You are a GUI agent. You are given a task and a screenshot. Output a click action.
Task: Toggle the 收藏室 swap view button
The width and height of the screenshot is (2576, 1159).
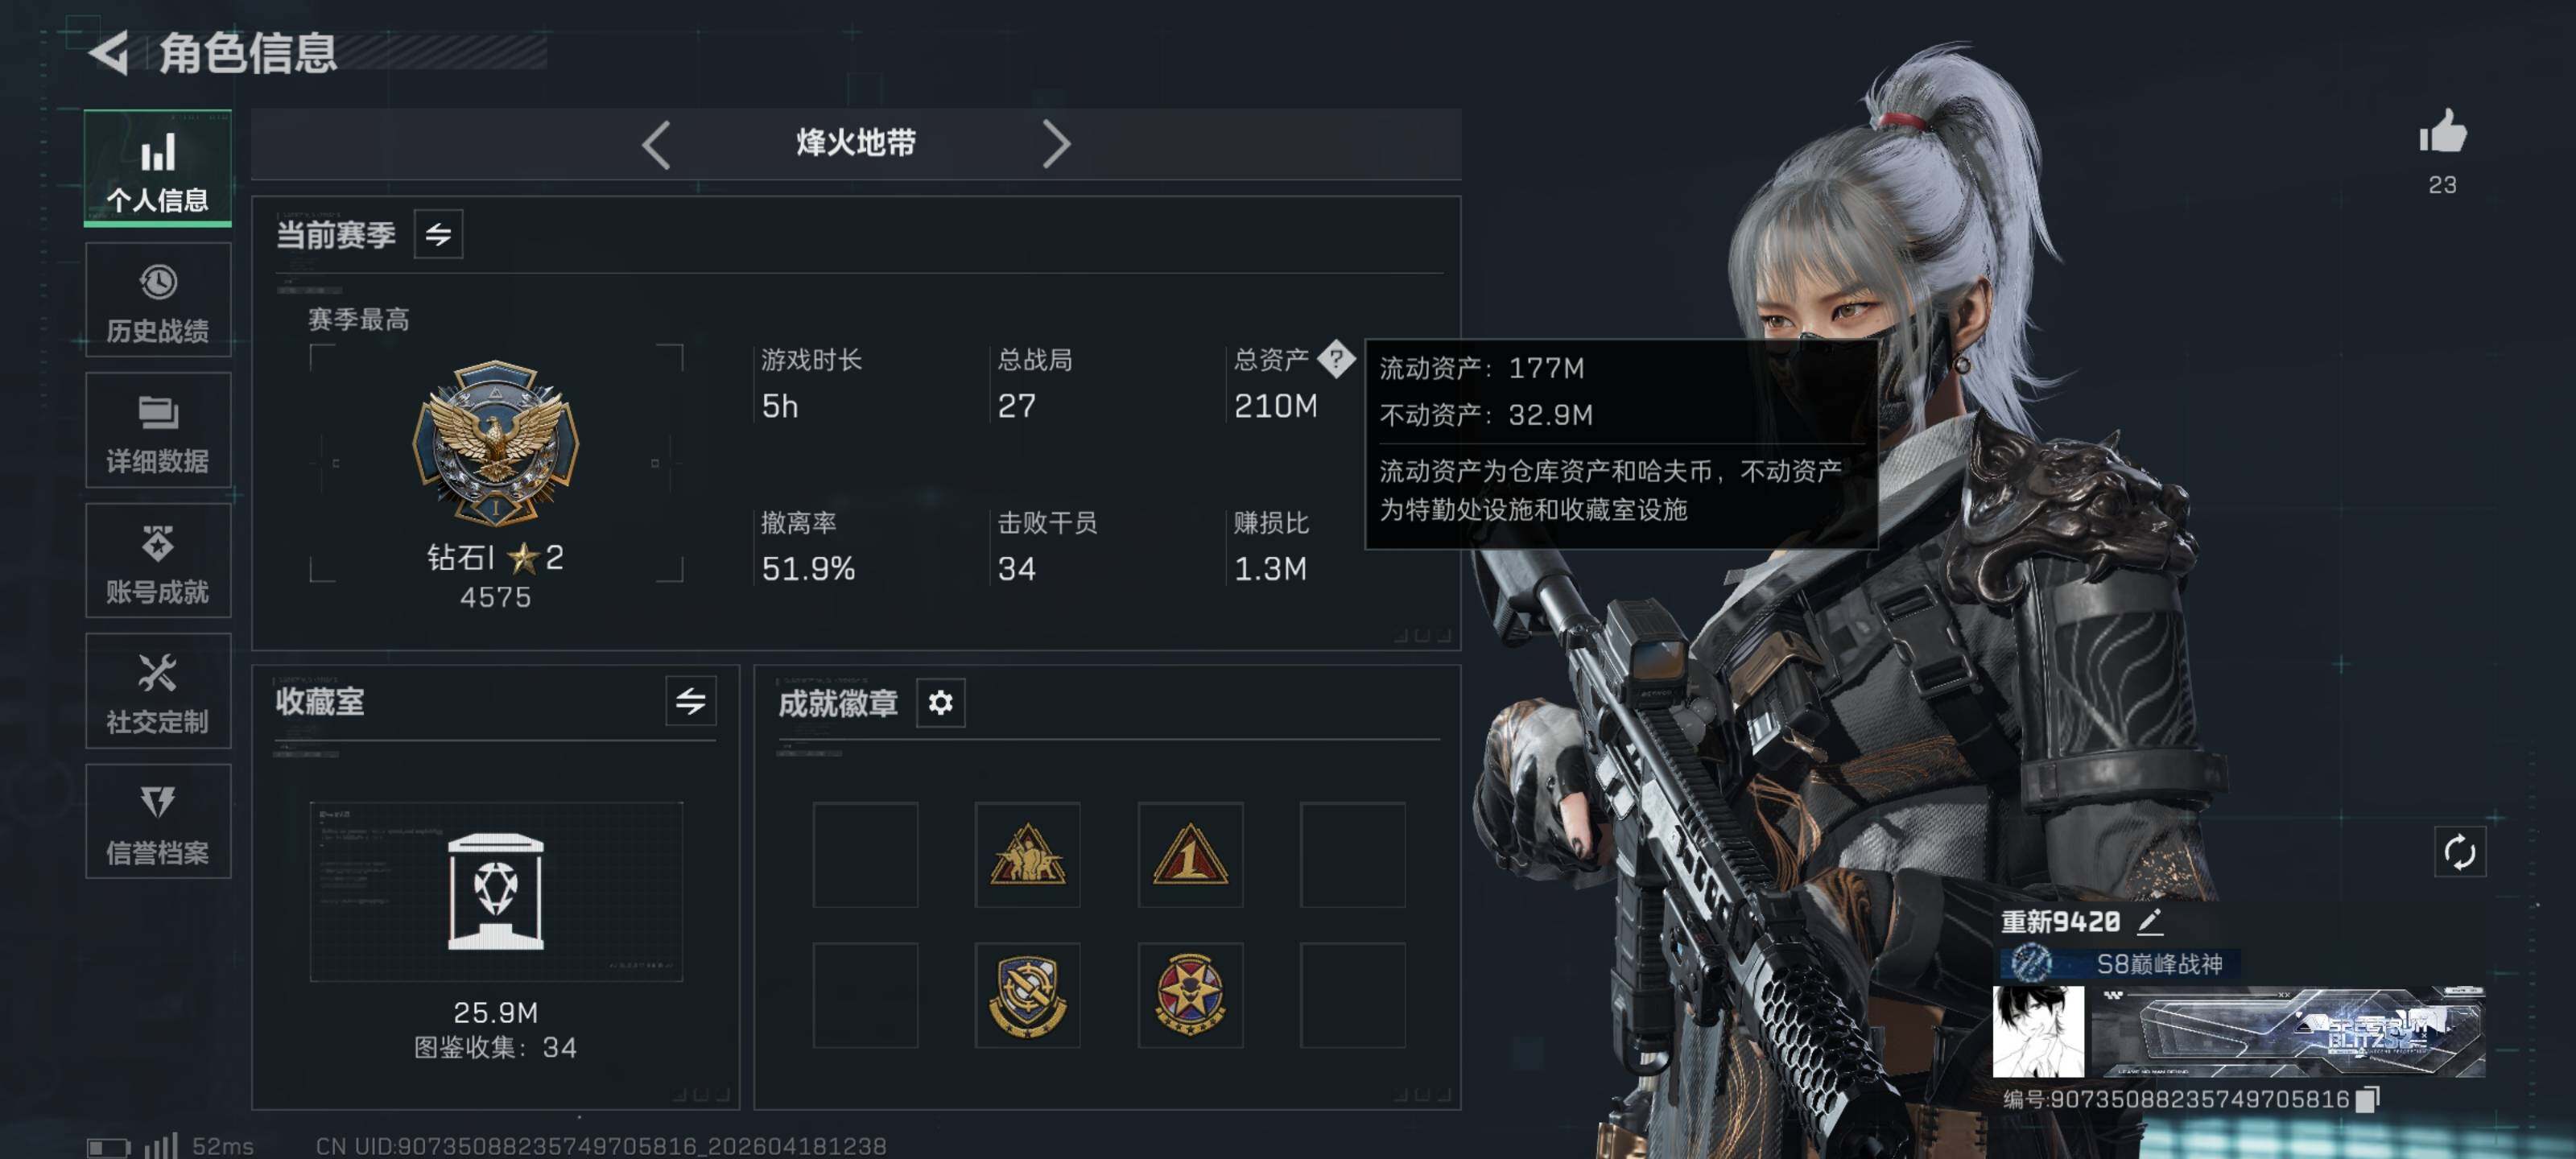tap(690, 701)
